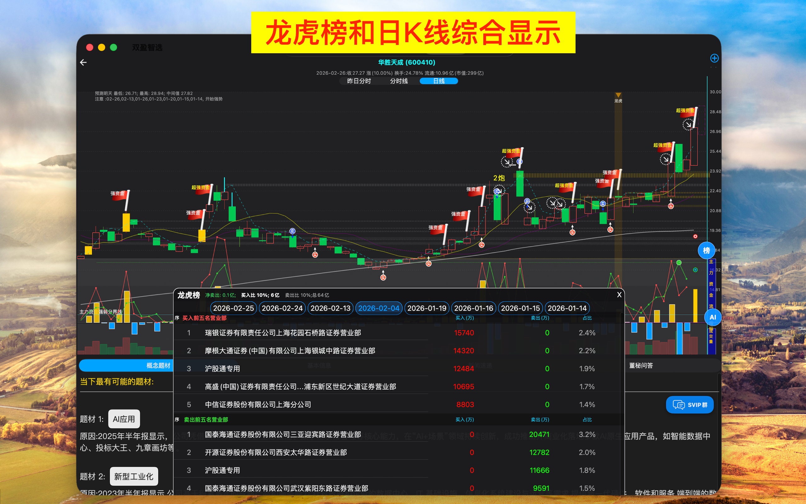Open the round 榜 button
Screen dimensions: 806x504
pos(706,250)
